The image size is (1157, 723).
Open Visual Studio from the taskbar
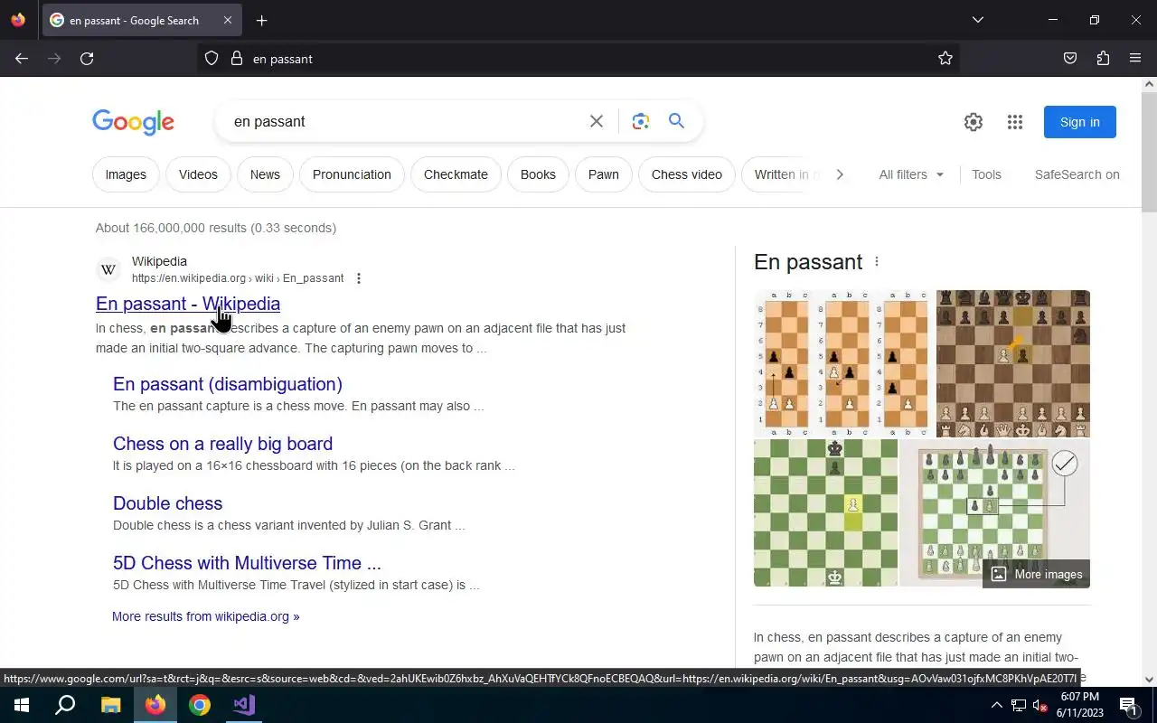[244, 705]
